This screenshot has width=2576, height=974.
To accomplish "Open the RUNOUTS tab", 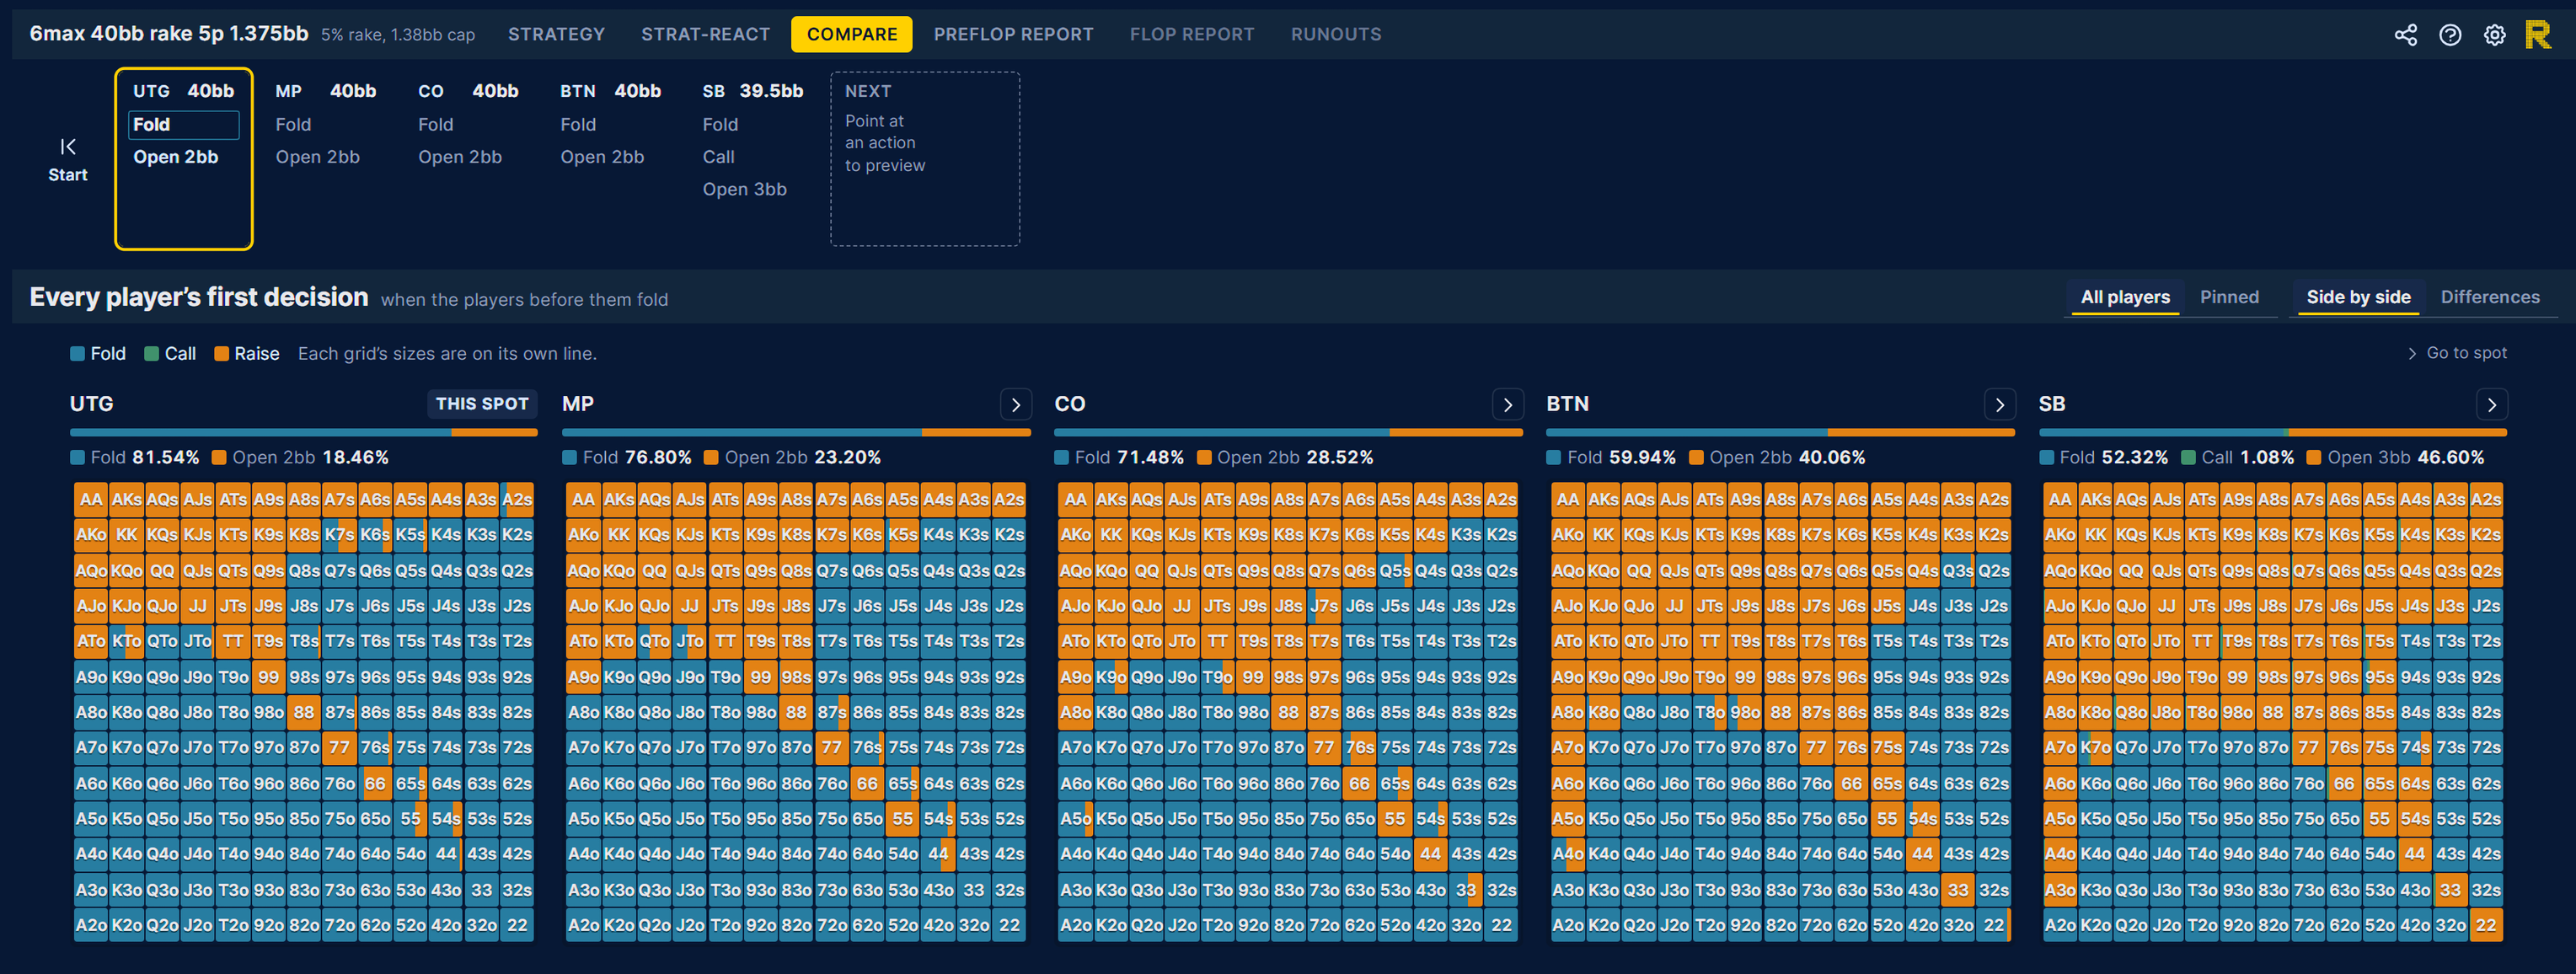I will click(x=1336, y=34).
